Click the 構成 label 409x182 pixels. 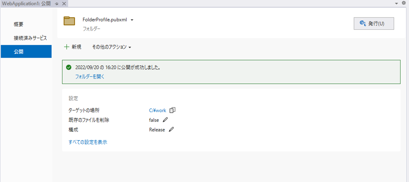click(73, 130)
